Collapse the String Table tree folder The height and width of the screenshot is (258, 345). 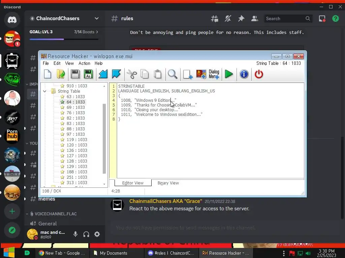45,91
